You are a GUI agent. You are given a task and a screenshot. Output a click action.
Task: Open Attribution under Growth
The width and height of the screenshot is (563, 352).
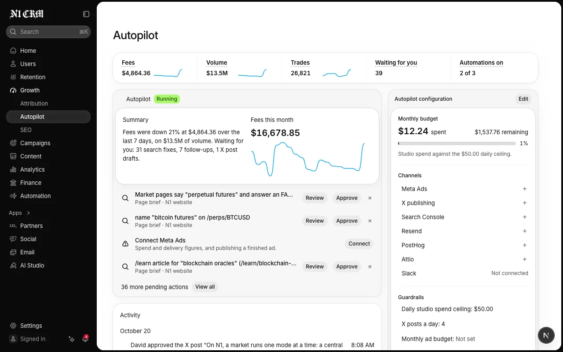(x=48, y=103)
